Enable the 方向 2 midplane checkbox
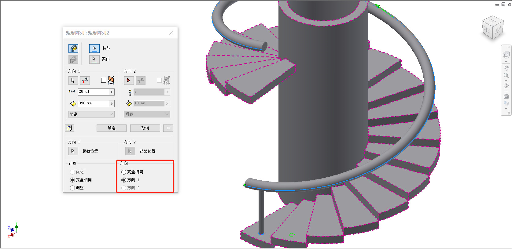The width and height of the screenshot is (512, 249). pos(159,80)
